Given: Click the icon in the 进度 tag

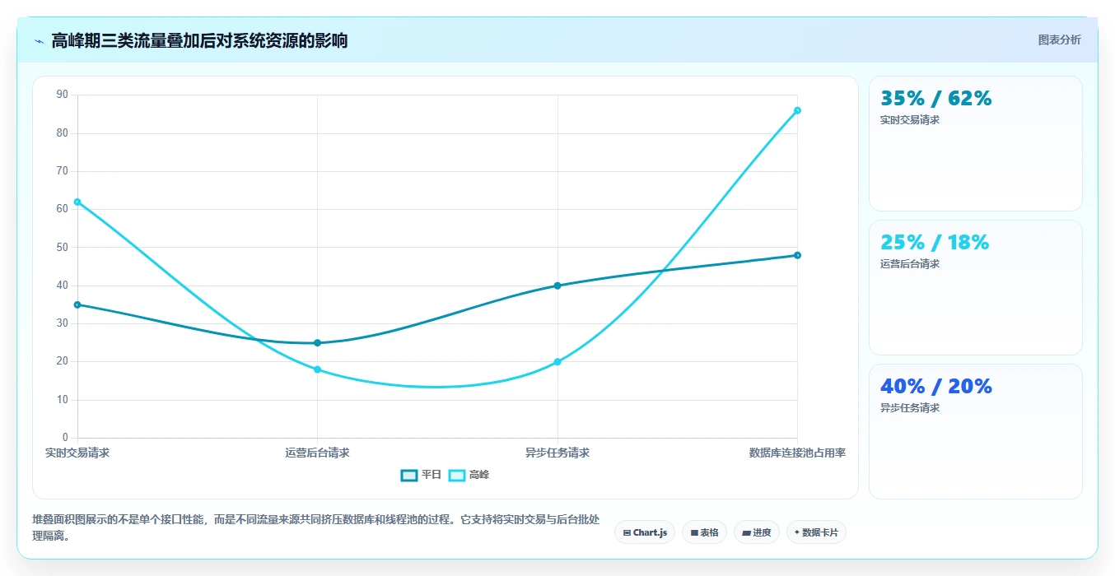Looking at the screenshot, I should [x=746, y=532].
